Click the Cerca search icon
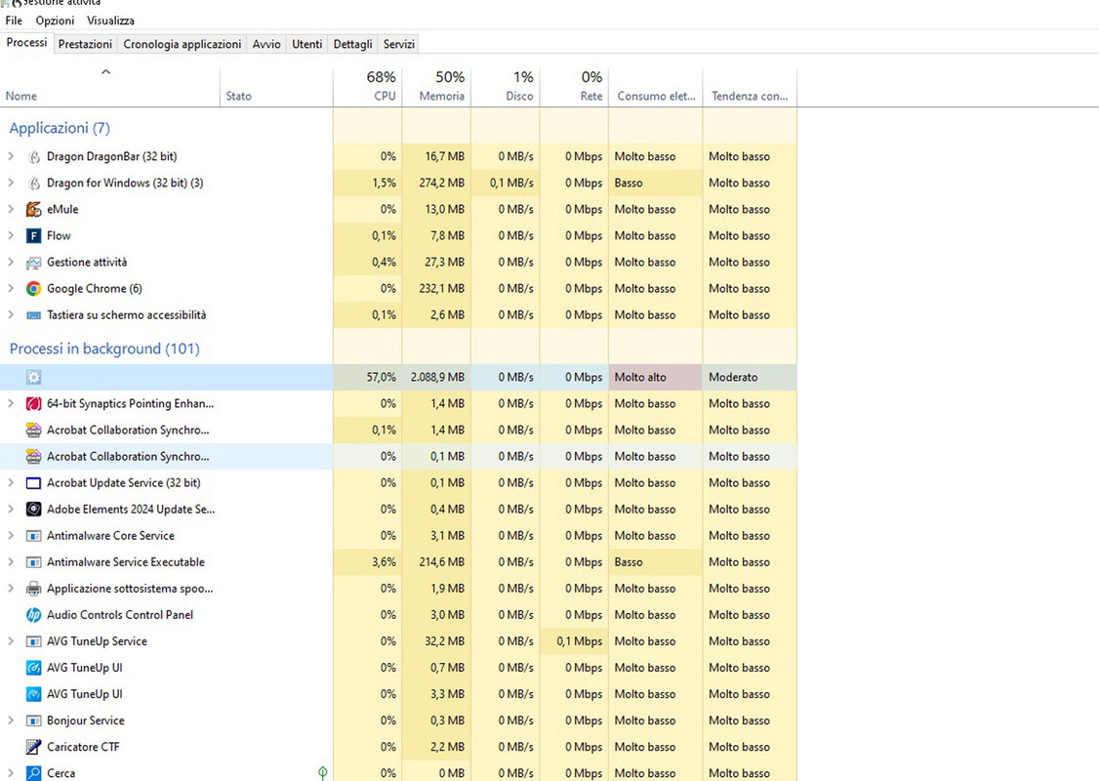This screenshot has height=781, width=1099. (33, 773)
